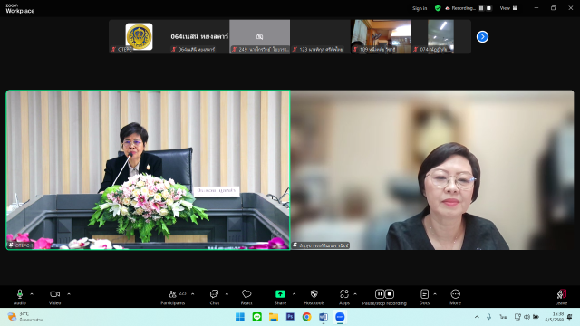Open the View layout menu

[x=508, y=8]
